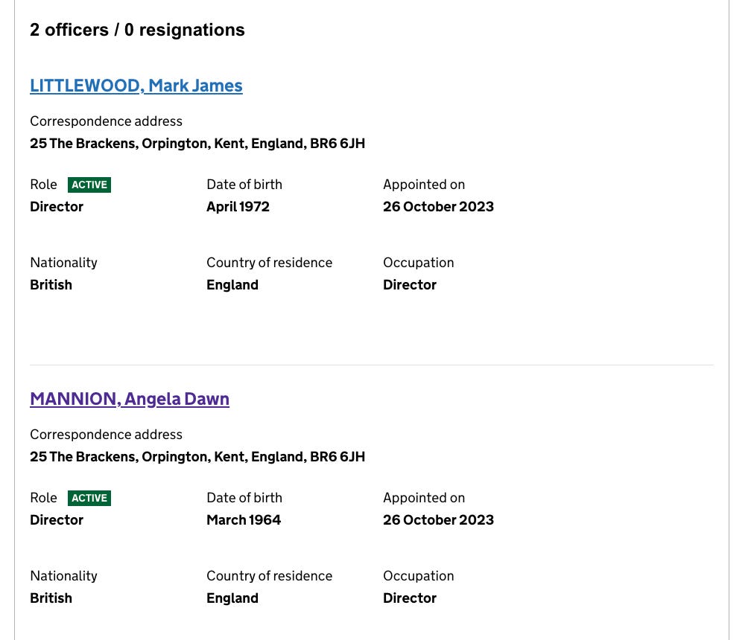754x640 pixels.
Task: Click the first Correspondence address label
Action: click(x=107, y=121)
